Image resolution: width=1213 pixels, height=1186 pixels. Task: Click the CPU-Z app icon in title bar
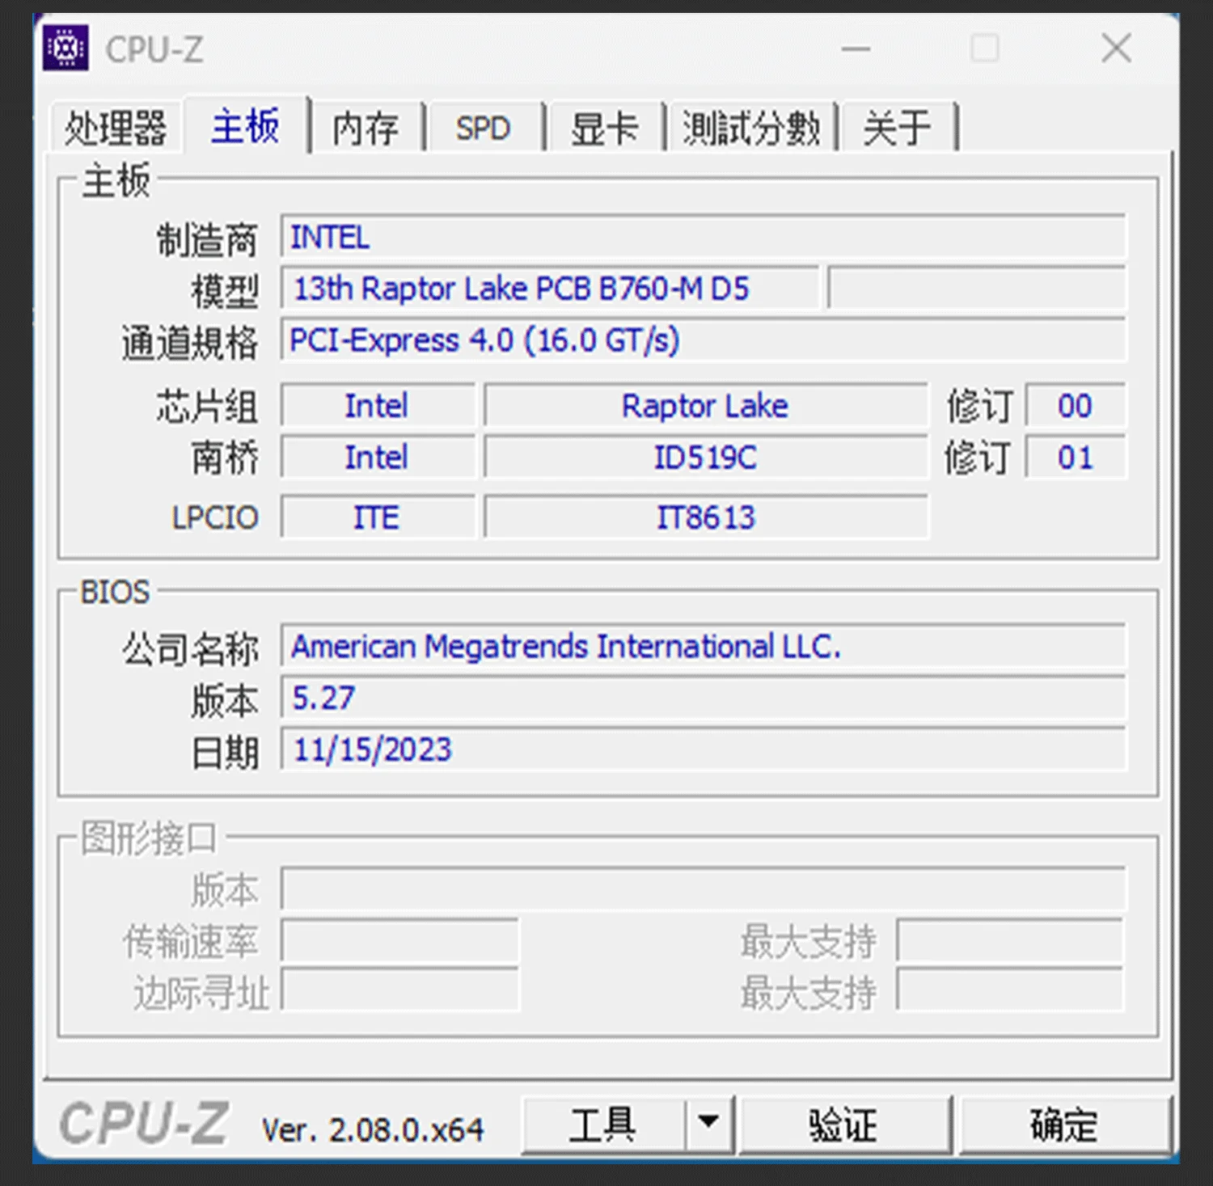coord(66,49)
